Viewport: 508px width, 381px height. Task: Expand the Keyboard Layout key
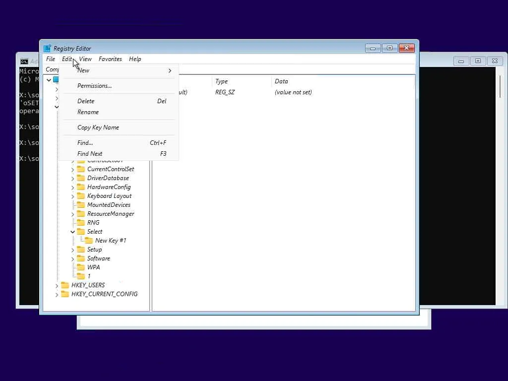(x=72, y=196)
